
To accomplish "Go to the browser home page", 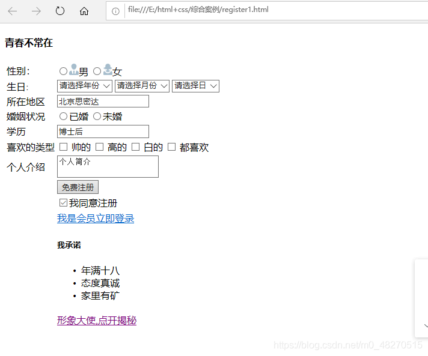I will 84,11.
